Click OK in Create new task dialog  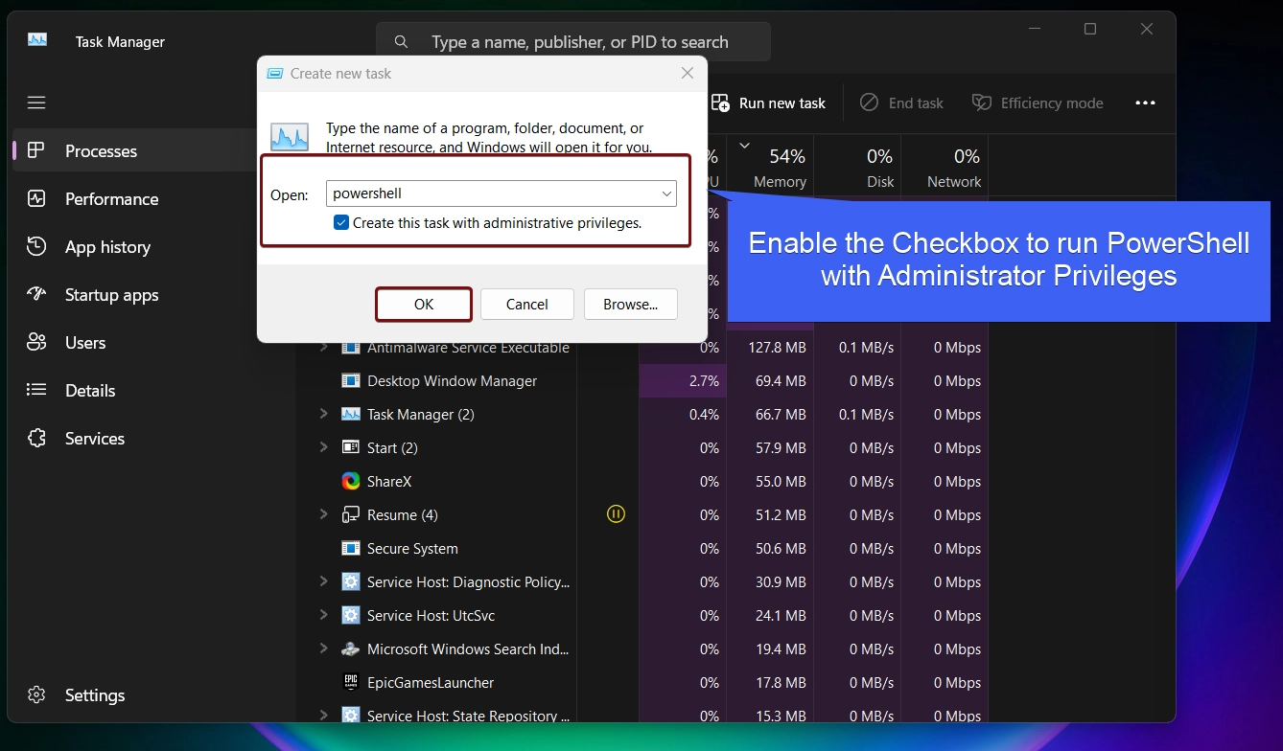424,304
